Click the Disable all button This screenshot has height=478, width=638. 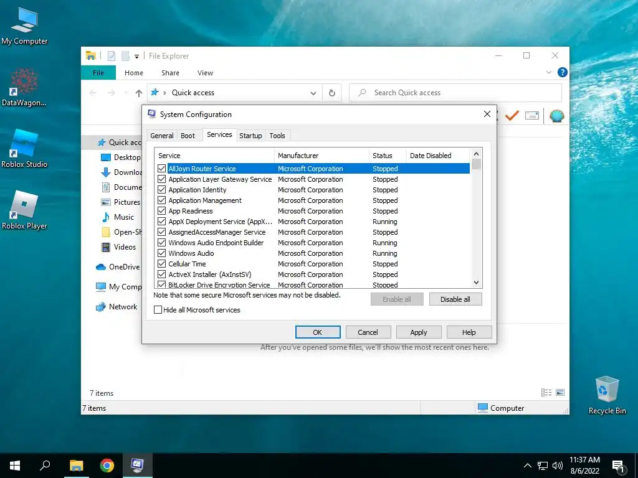[x=455, y=299]
